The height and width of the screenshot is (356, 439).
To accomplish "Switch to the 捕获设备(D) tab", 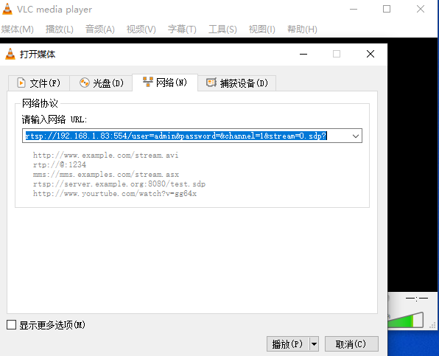I will pos(237,83).
